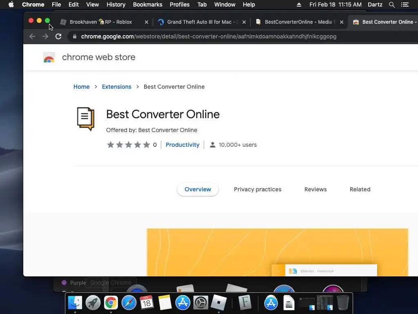Click the chrome web store logo

49,57
